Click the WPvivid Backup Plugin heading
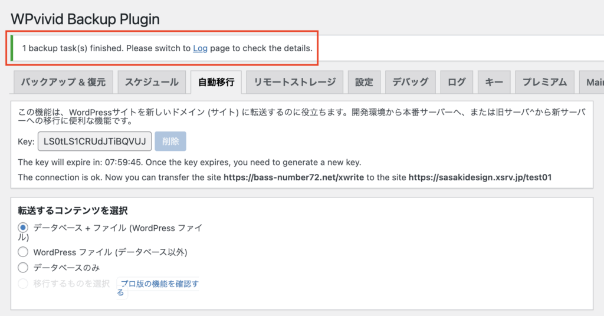This screenshot has height=316, width=604. click(x=85, y=19)
